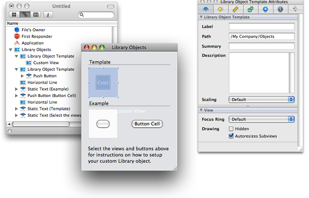This screenshot has height=198, width=309.
Task: Collapse the second Library Object Template row
Action: tap(17, 70)
